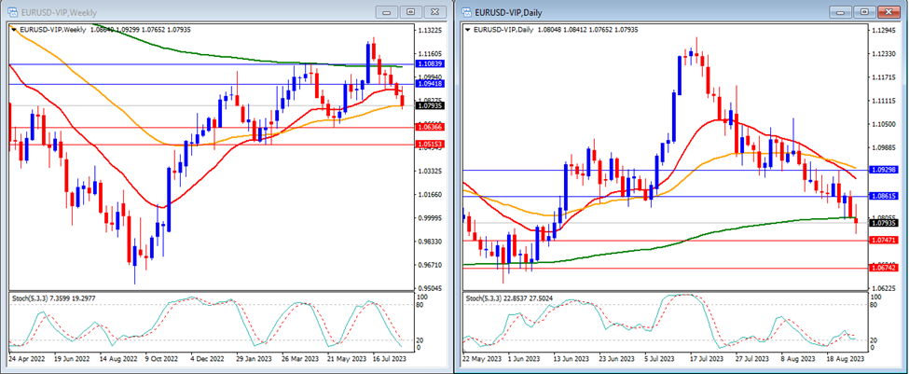Close the EURUSD-VIP,Weekly chart window
This screenshot has height=374, width=909.
(x=435, y=11)
